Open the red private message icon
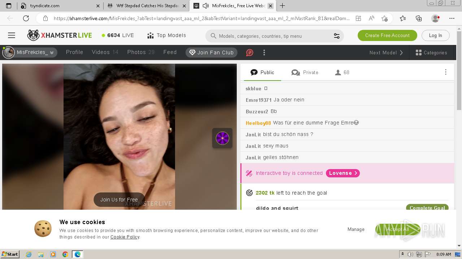The height and width of the screenshot is (259, 462). point(249,53)
